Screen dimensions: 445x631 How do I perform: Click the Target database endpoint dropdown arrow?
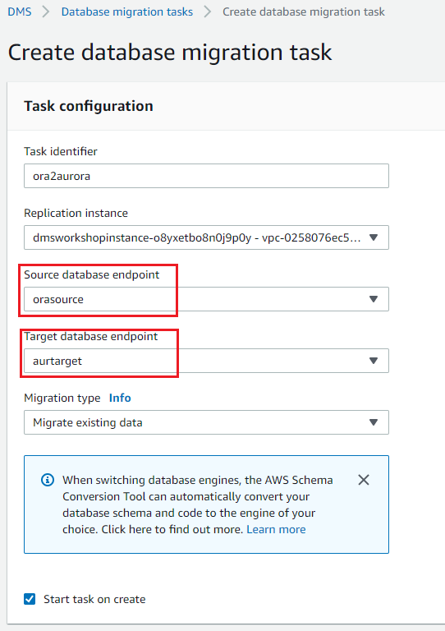[374, 361]
